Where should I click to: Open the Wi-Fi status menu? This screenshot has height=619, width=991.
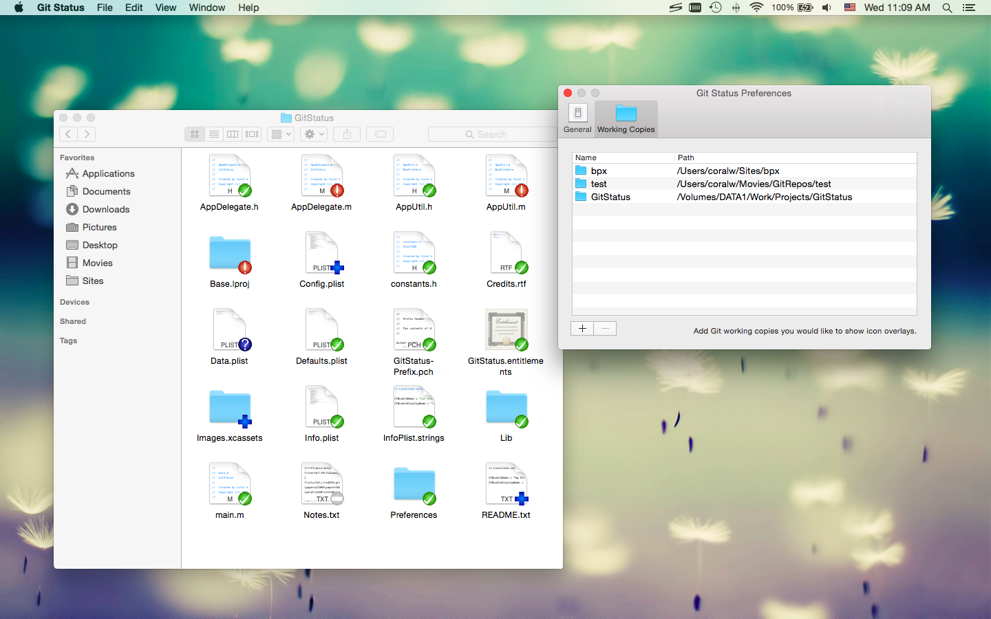click(x=756, y=8)
